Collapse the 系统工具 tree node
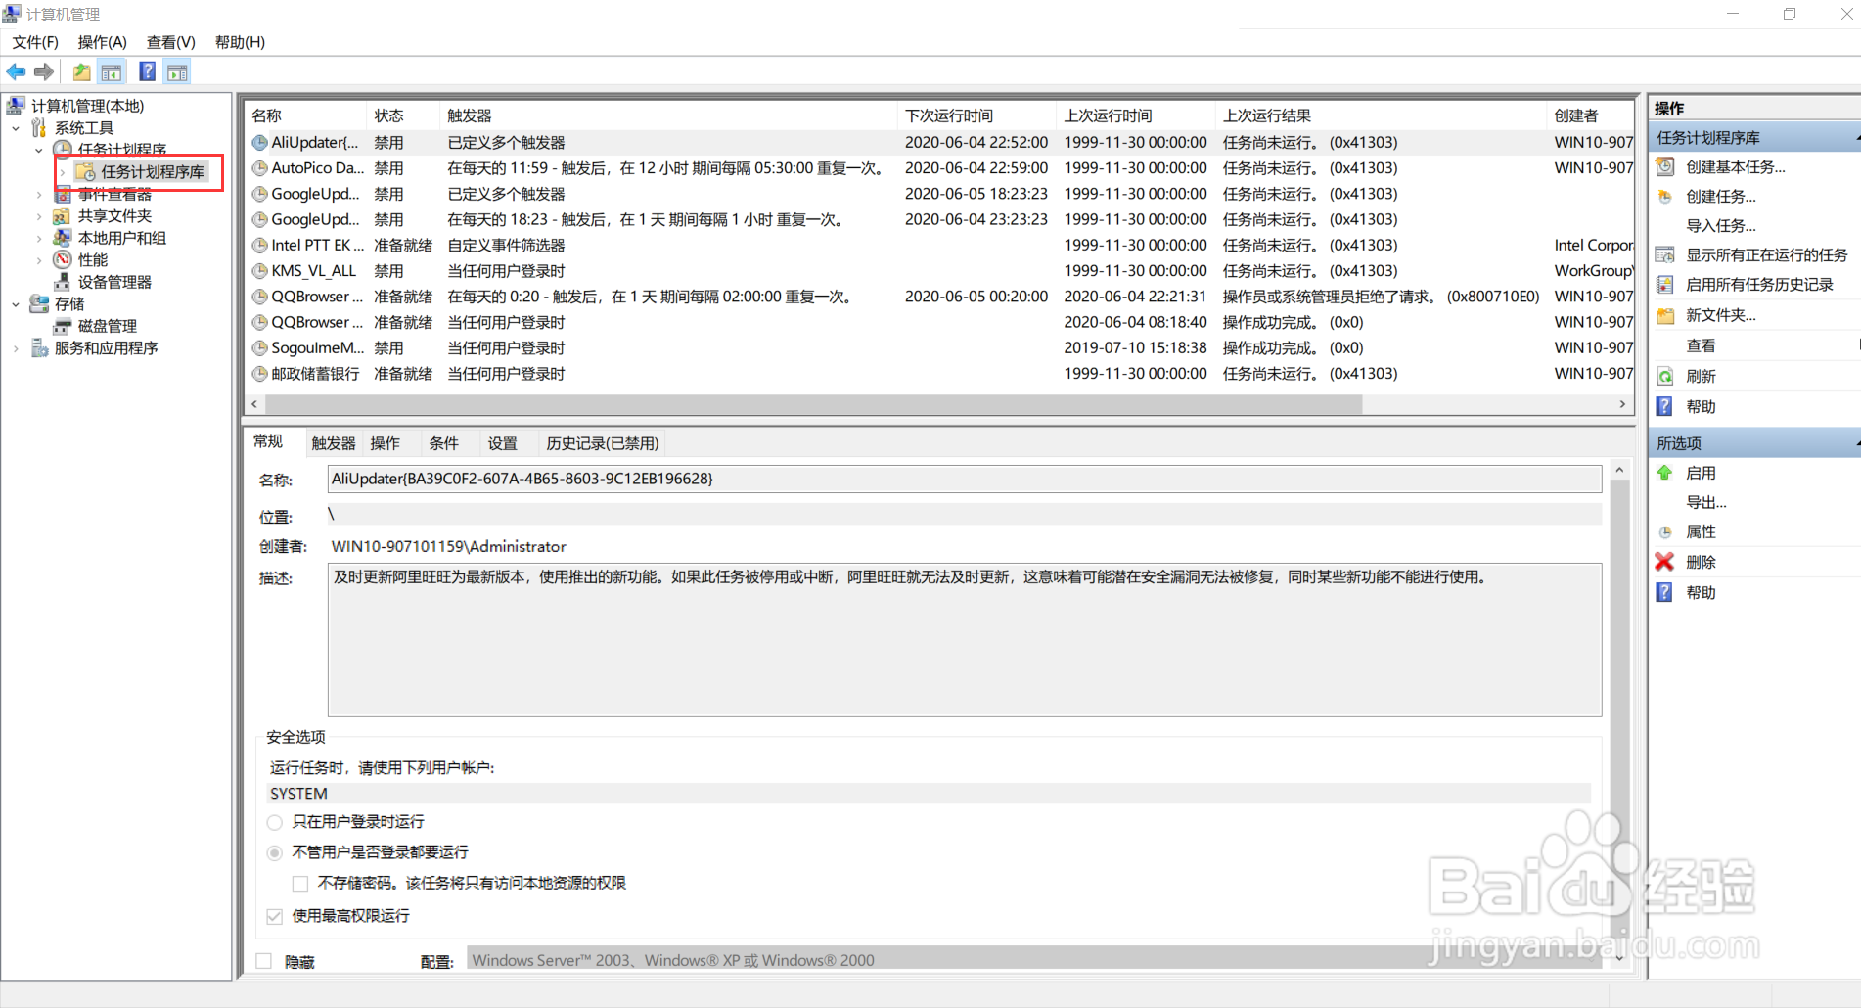 tap(16, 128)
